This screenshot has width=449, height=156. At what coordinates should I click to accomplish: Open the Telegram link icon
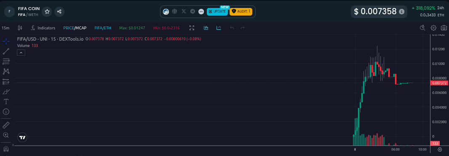(x=193, y=12)
